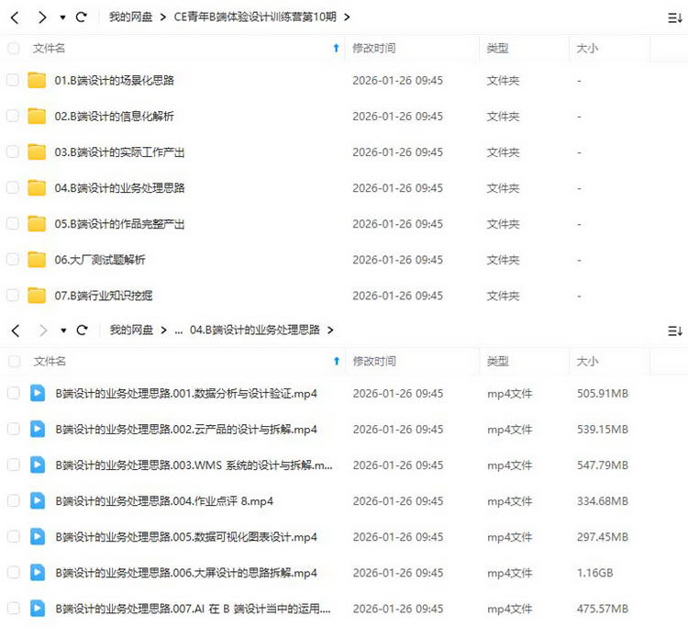Click the sort/view toggle icon at top right
The width and height of the screenshot is (688, 627).
click(x=674, y=17)
